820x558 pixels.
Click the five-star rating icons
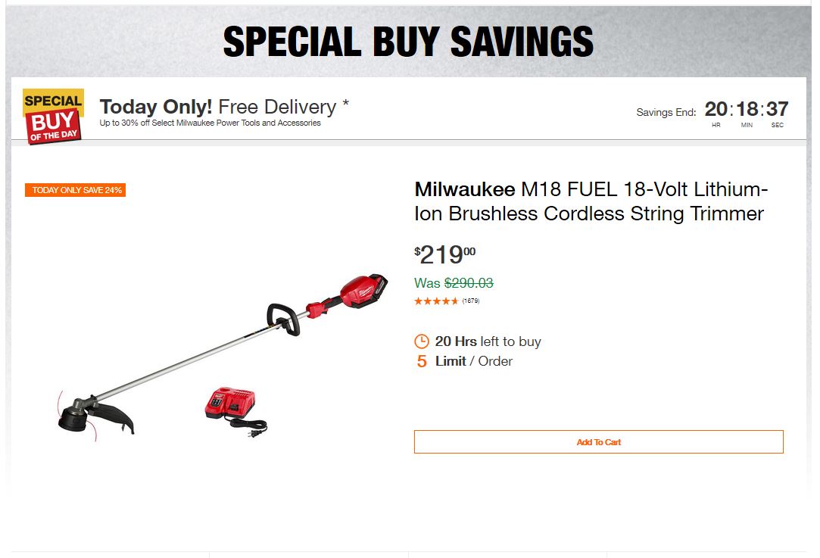pyautogui.click(x=436, y=301)
